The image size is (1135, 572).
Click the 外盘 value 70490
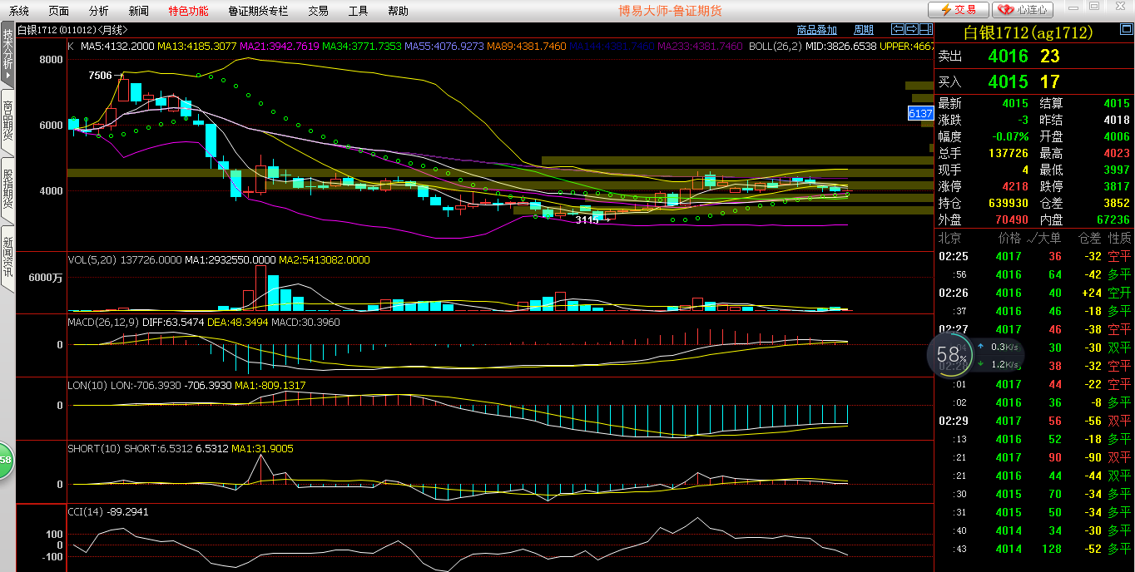coord(1012,220)
